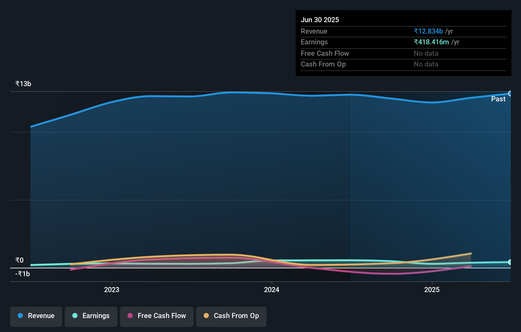This screenshot has width=521, height=332.
Task: Toggle the Revenue series legend button
Action: [x=36, y=316]
